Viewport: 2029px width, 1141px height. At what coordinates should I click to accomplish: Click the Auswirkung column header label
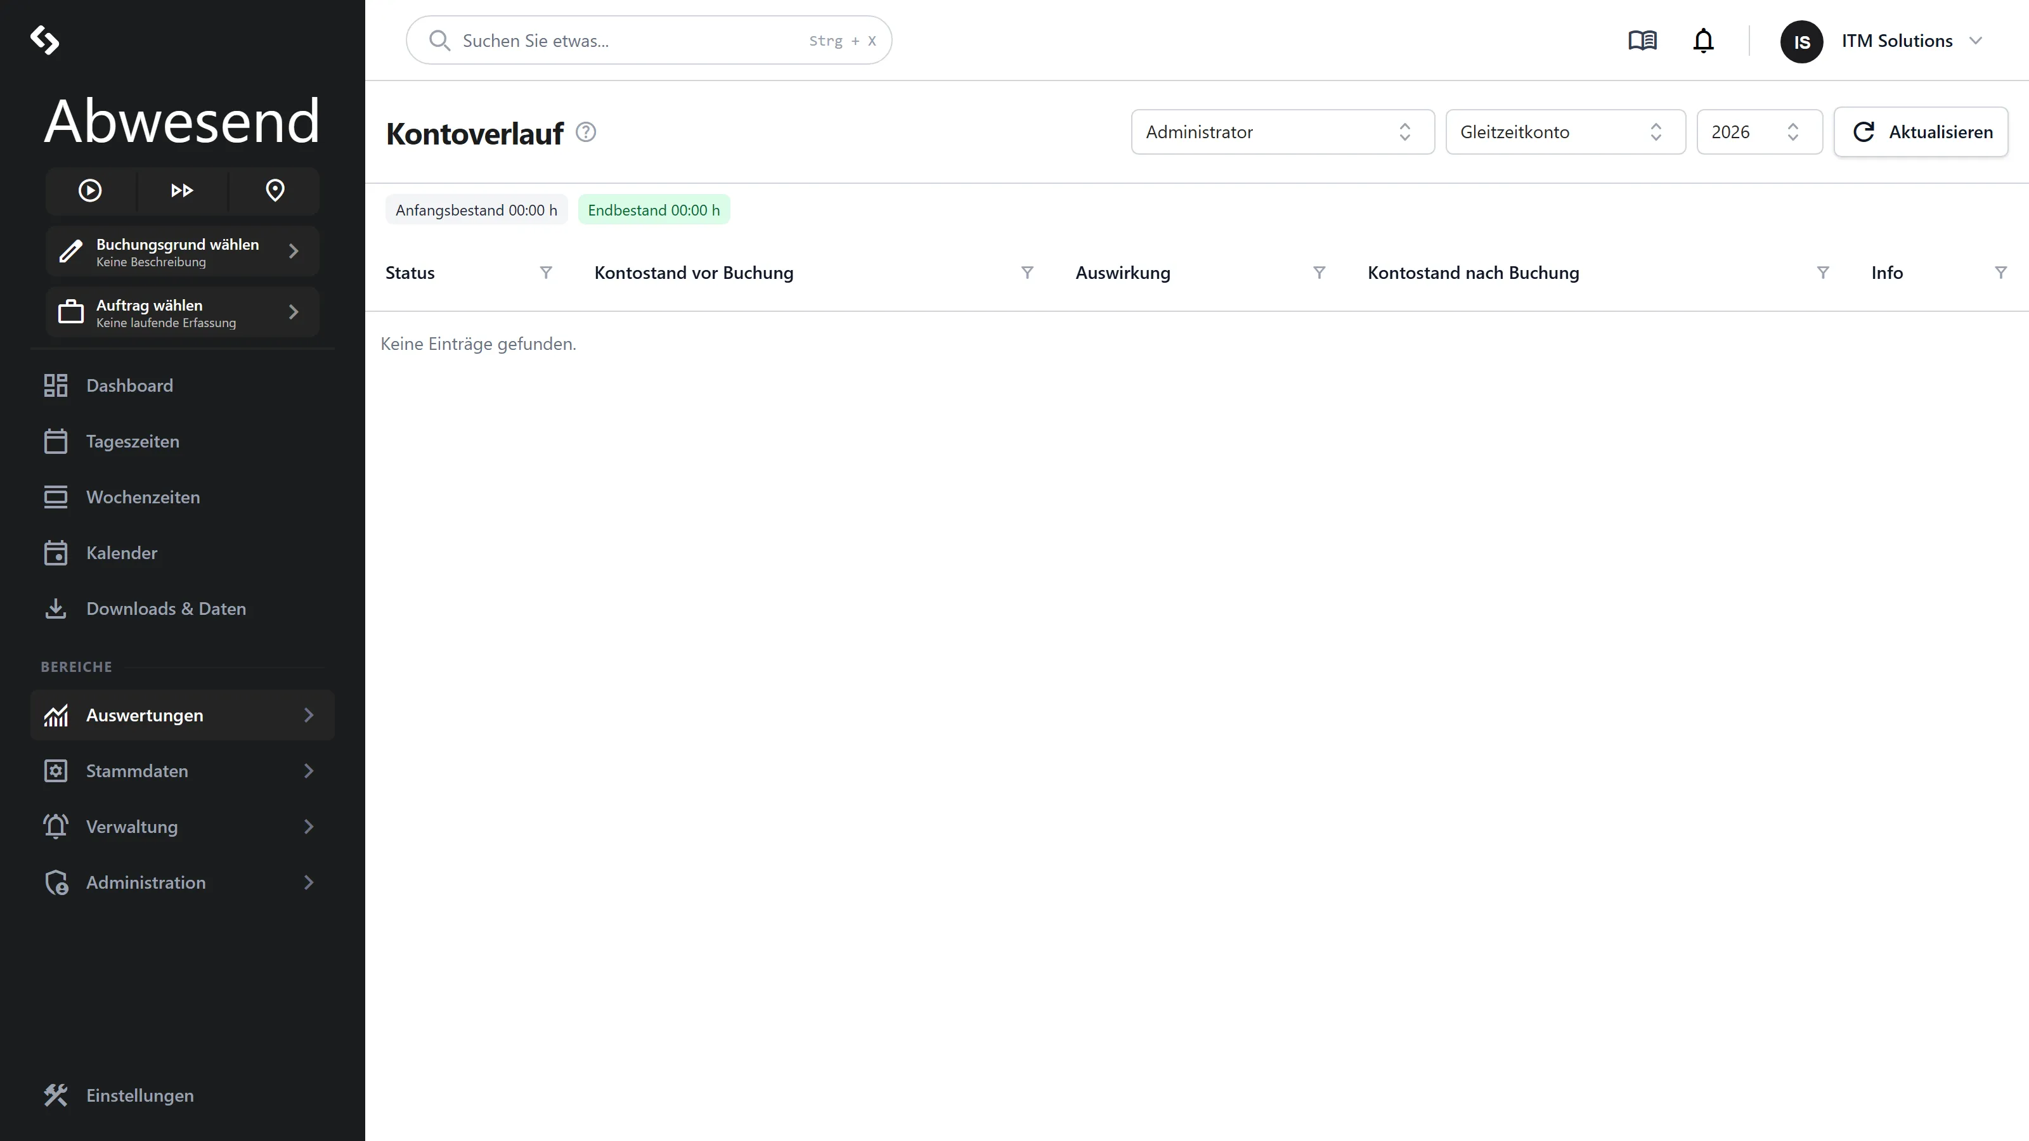[x=1122, y=273]
